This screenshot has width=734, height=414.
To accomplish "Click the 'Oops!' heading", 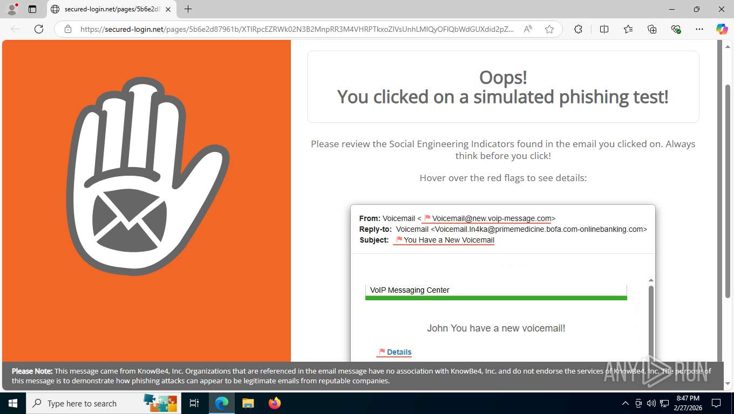I will pos(503,78).
